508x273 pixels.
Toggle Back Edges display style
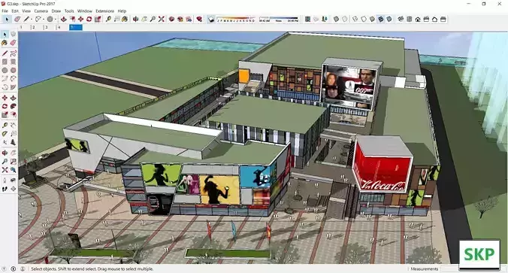tap(345, 19)
